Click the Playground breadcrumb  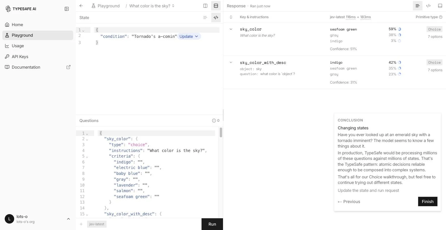(106, 6)
